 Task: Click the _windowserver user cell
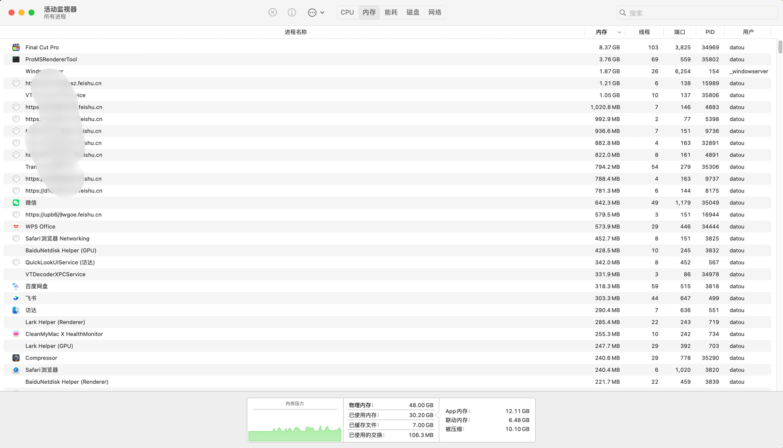tap(749, 71)
